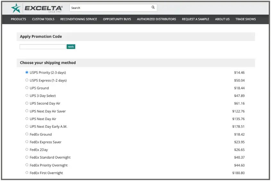Click the promotion code text field
Image resolution: width=271 pixels, height=181 pixels.
[43, 47]
